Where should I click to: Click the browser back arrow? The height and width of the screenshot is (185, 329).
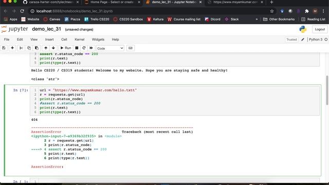(6, 11)
